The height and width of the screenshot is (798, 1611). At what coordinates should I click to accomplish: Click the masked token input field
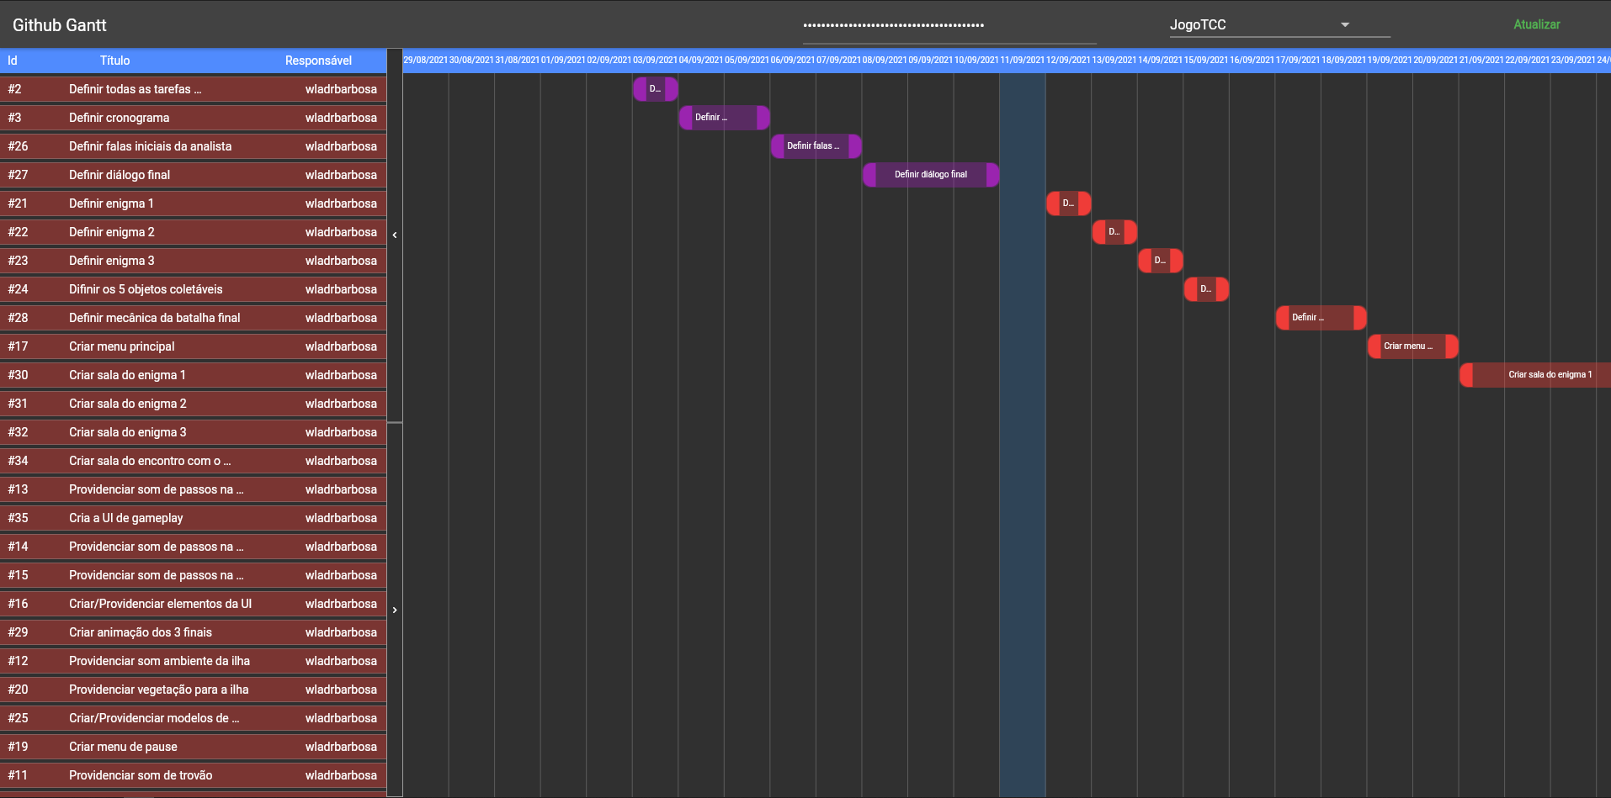[949, 25]
